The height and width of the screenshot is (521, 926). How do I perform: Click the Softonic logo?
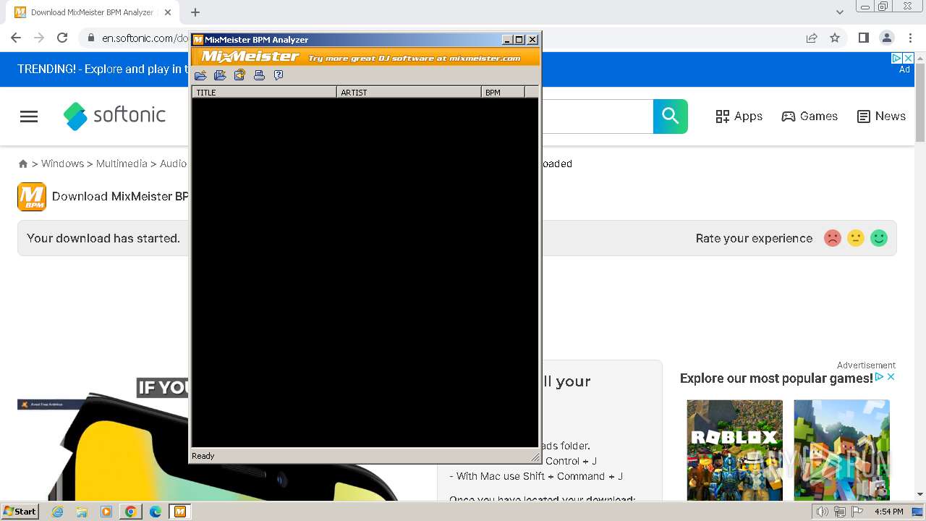click(114, 116)
